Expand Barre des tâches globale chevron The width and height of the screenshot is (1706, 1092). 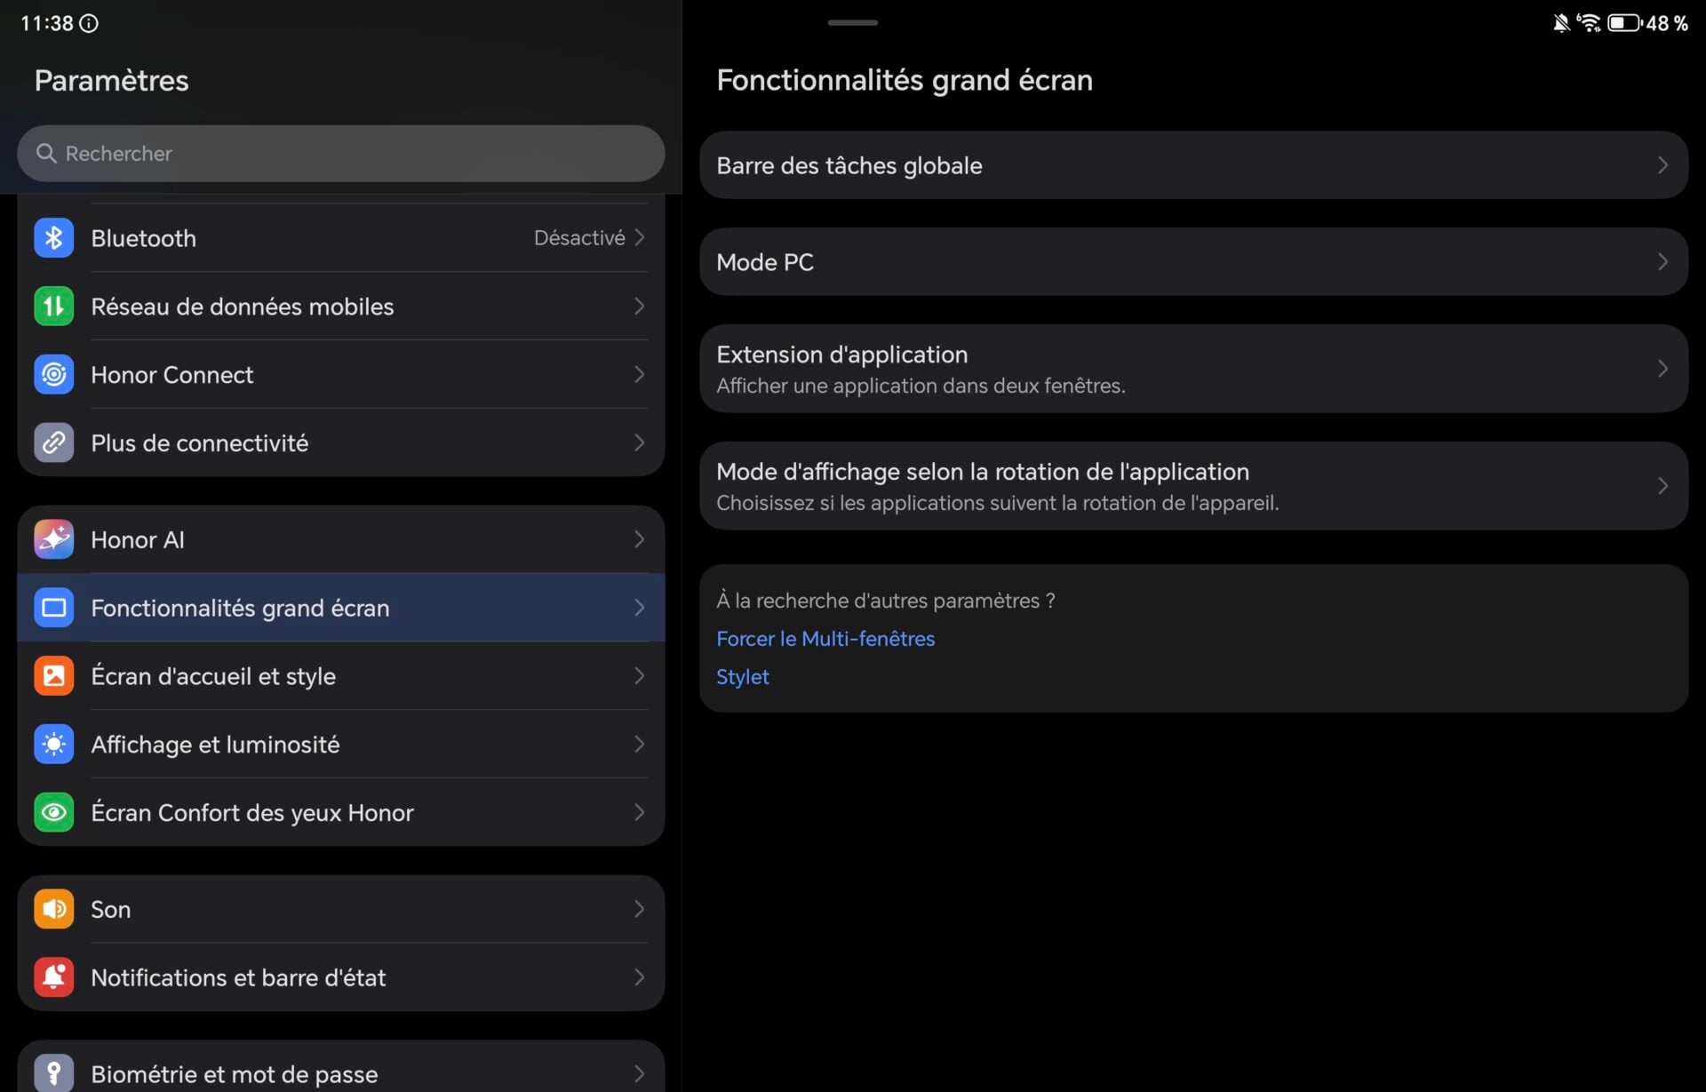[1662, 165]
